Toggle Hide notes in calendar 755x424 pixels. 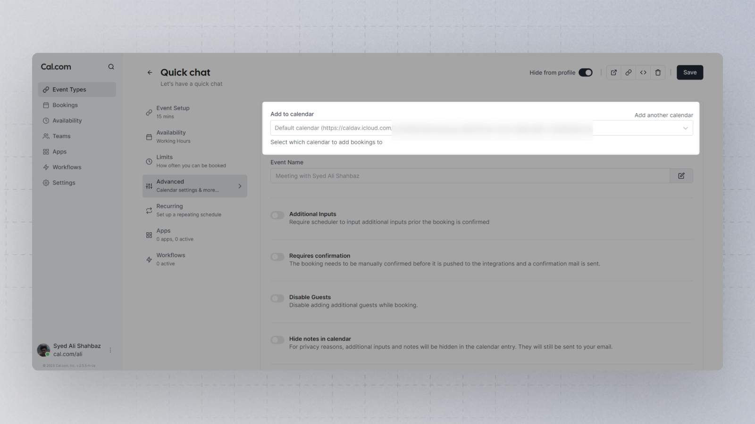277,340
